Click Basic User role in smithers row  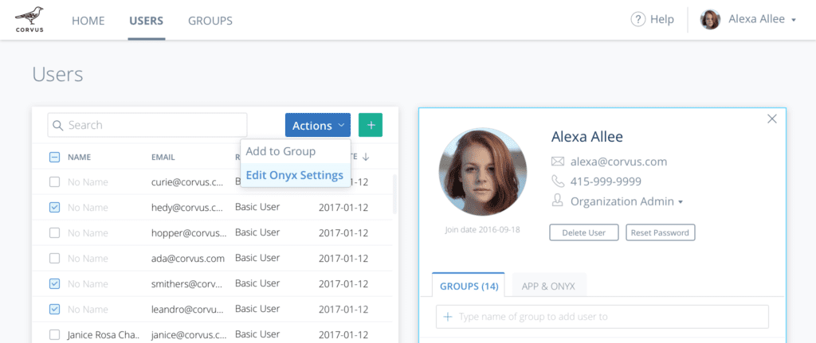tap(257, 283)
